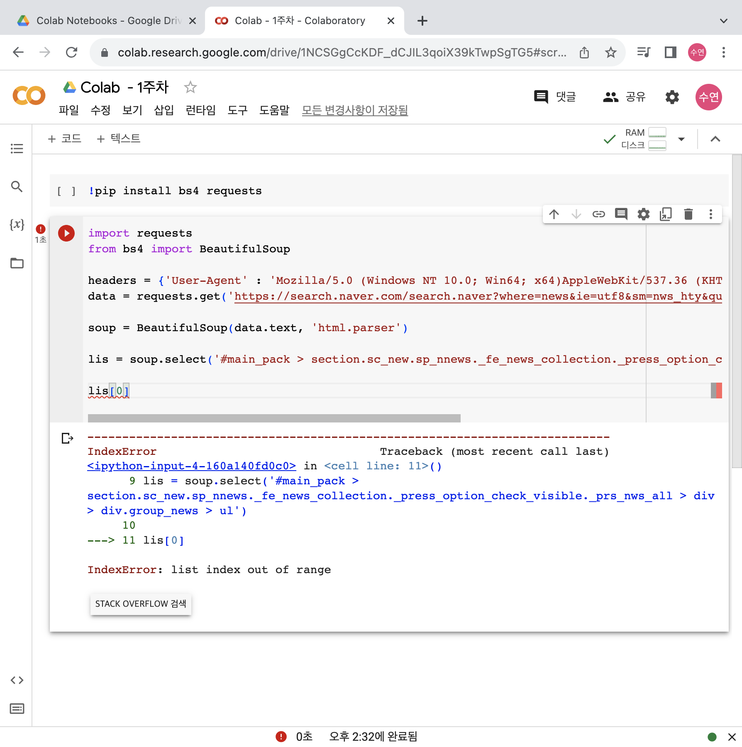
Task: Mirror cell in tab icon
Action: [666, 214]
